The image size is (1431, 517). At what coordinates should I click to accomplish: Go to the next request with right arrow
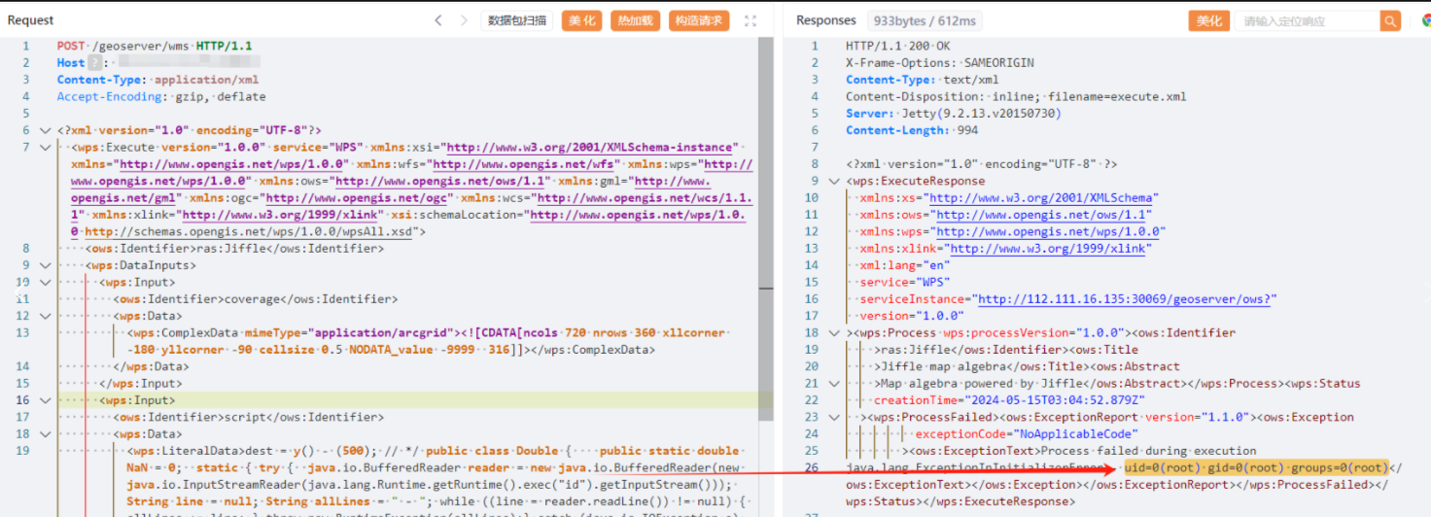(464, 20)
